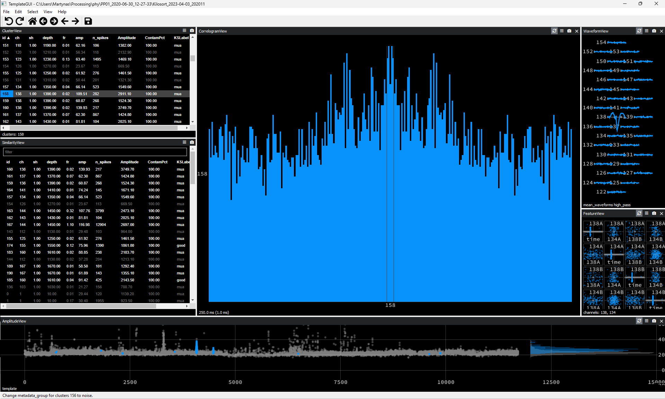
Task: Sort SimilarityView by ch header
Action: [x=21, y=162]
